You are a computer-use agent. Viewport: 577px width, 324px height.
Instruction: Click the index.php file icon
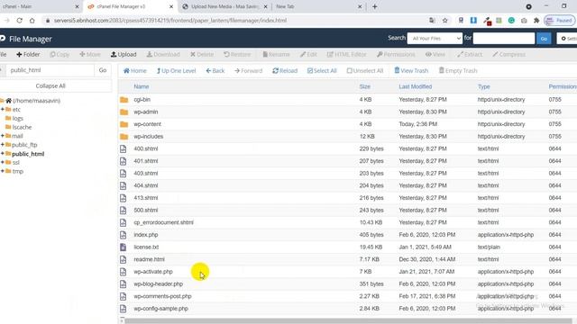(x=124, y=235)
